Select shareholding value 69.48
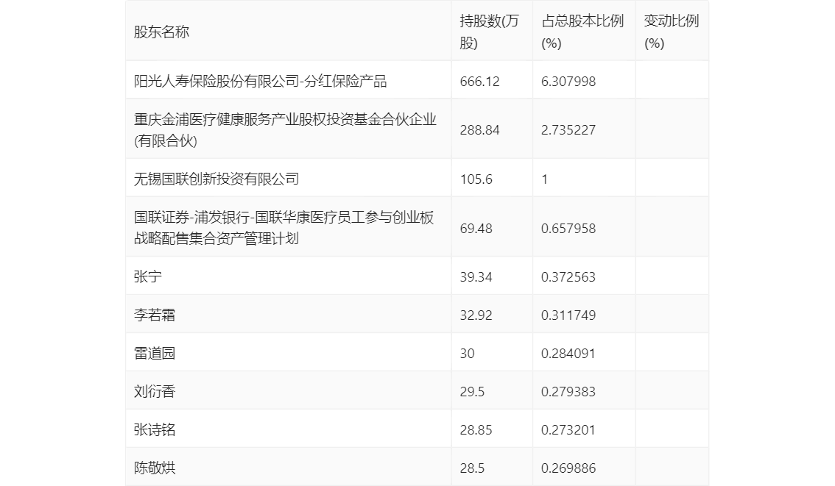Viewport: 835px width, 486px height. coord(476,228)
